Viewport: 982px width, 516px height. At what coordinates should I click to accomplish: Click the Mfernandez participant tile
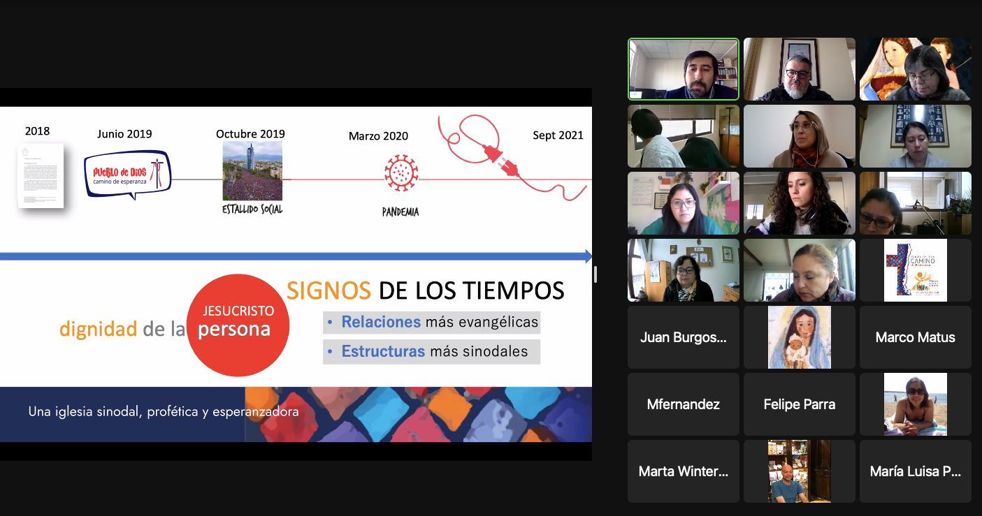[x=683, y=404]
